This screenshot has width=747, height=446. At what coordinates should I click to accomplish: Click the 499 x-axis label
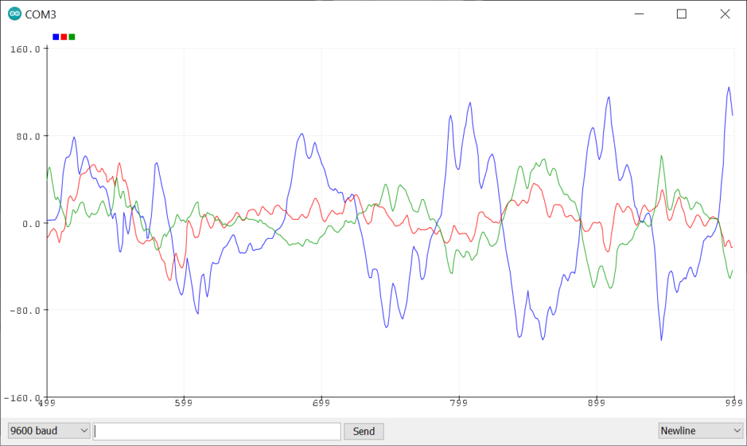coord(47,403)
